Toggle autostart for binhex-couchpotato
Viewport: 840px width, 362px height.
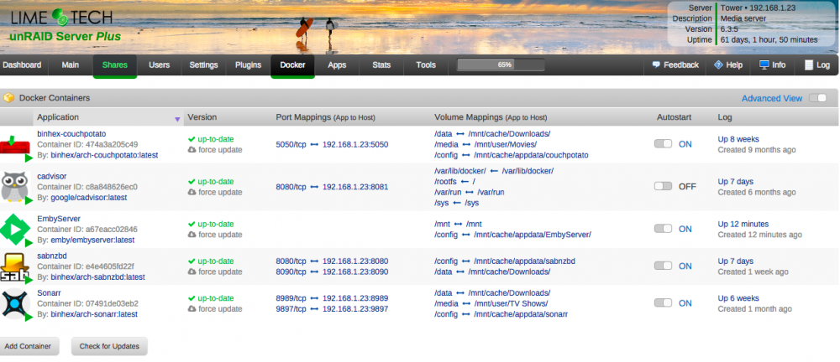663,144
